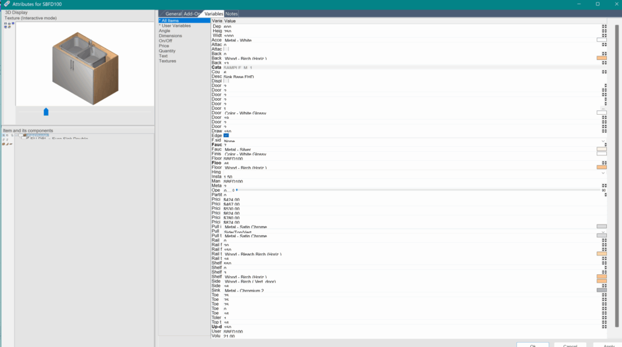Toggle the Display checkbox under Description

click(x=226, y=81)
